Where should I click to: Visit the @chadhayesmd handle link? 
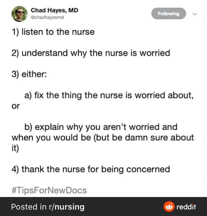pos(47,18)
